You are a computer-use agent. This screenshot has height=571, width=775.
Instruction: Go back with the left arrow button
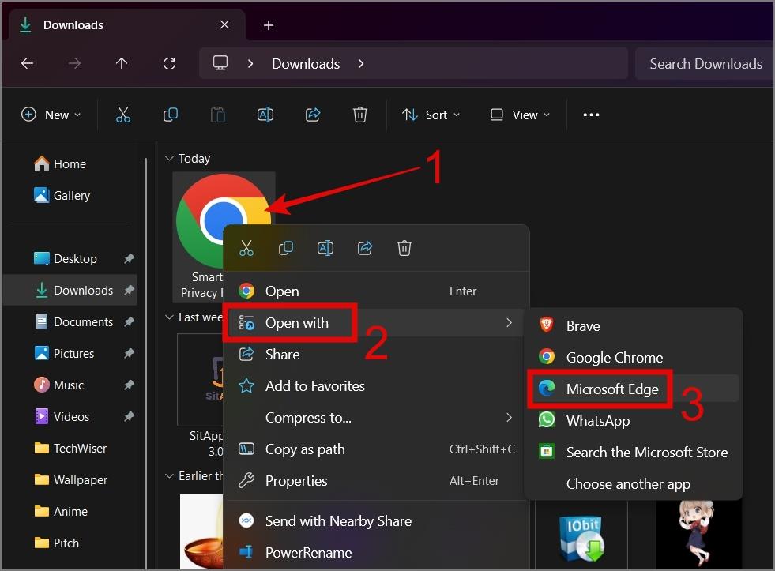point(27,63)
